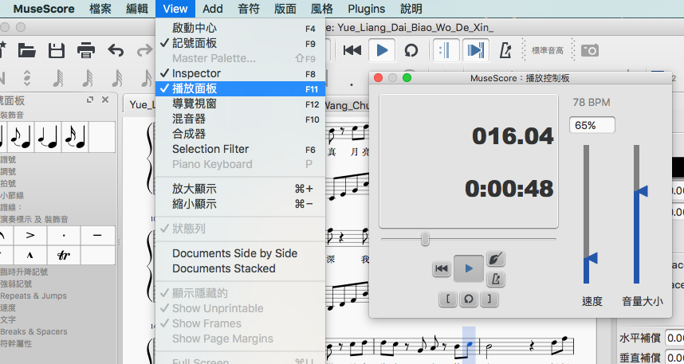This screenshot has height=364, width=684.
Task: Open the 編輯 menu
Action: tap(136, 9)
